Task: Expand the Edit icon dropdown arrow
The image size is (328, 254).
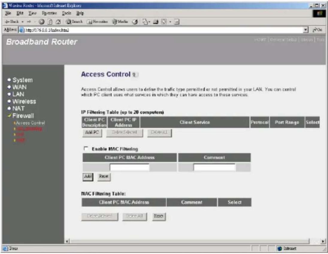Action: 170,22
